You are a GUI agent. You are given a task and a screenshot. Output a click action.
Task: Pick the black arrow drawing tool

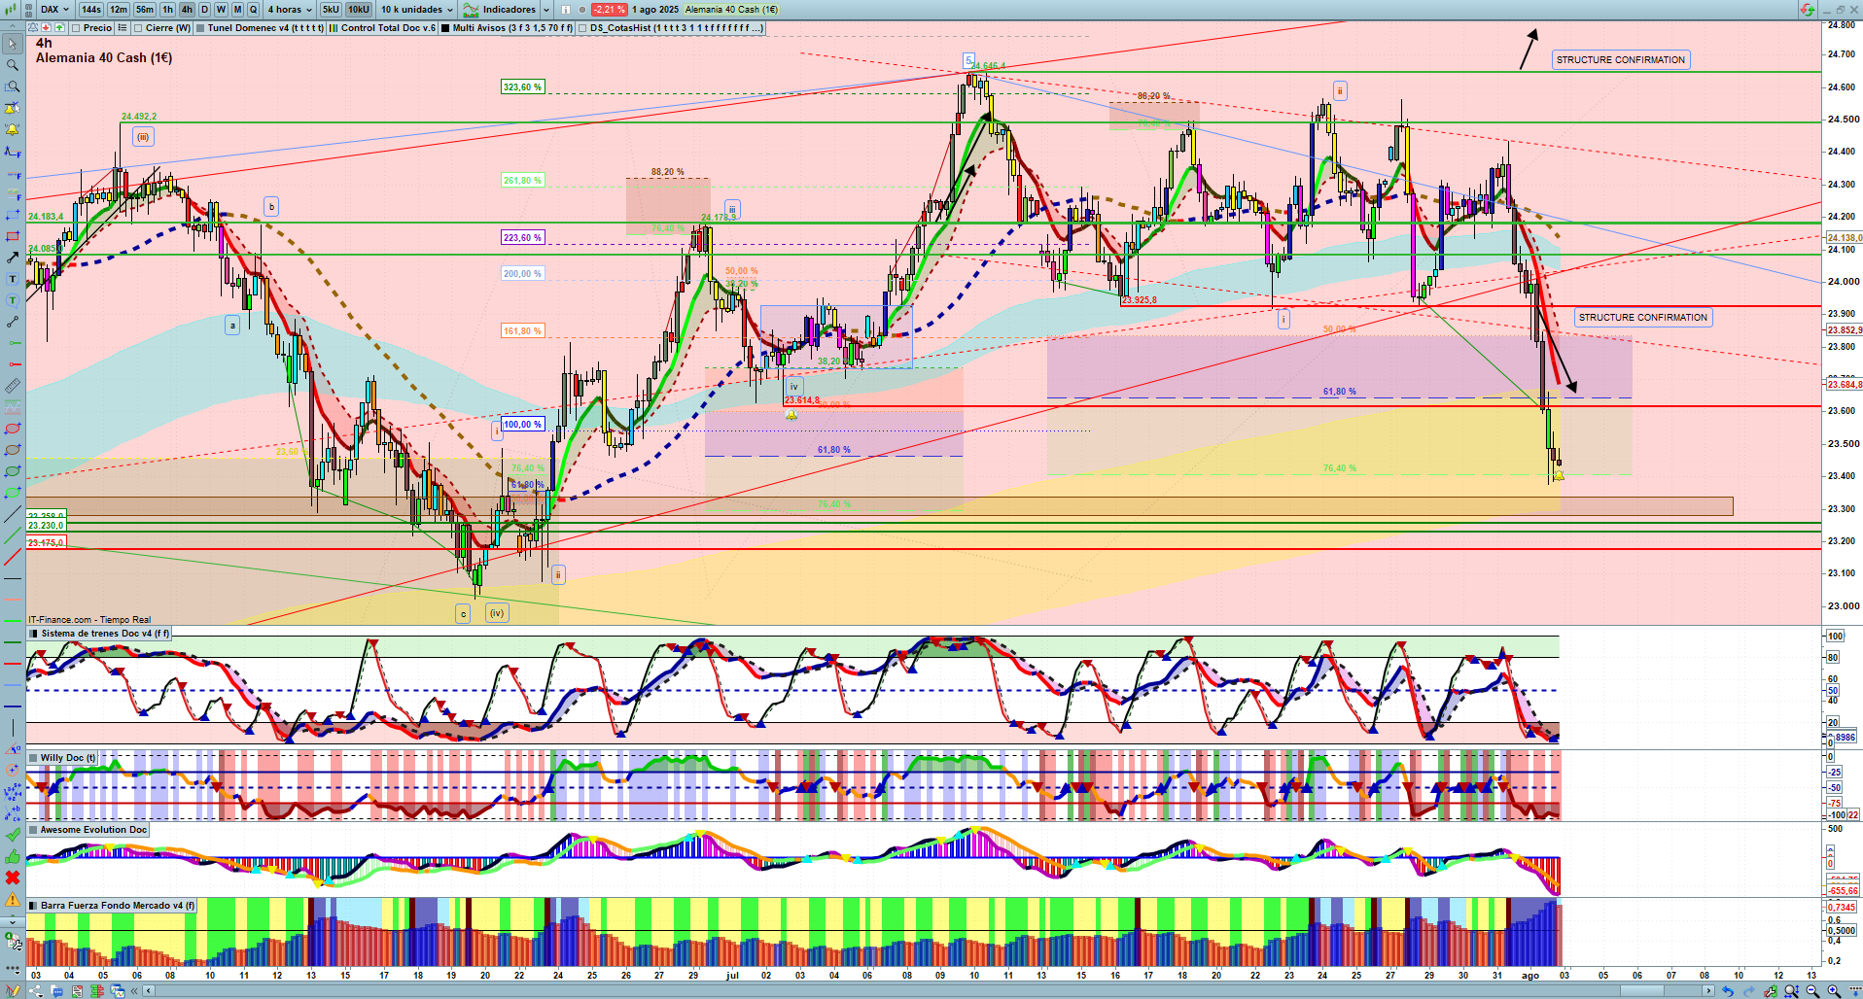point(13,258)
